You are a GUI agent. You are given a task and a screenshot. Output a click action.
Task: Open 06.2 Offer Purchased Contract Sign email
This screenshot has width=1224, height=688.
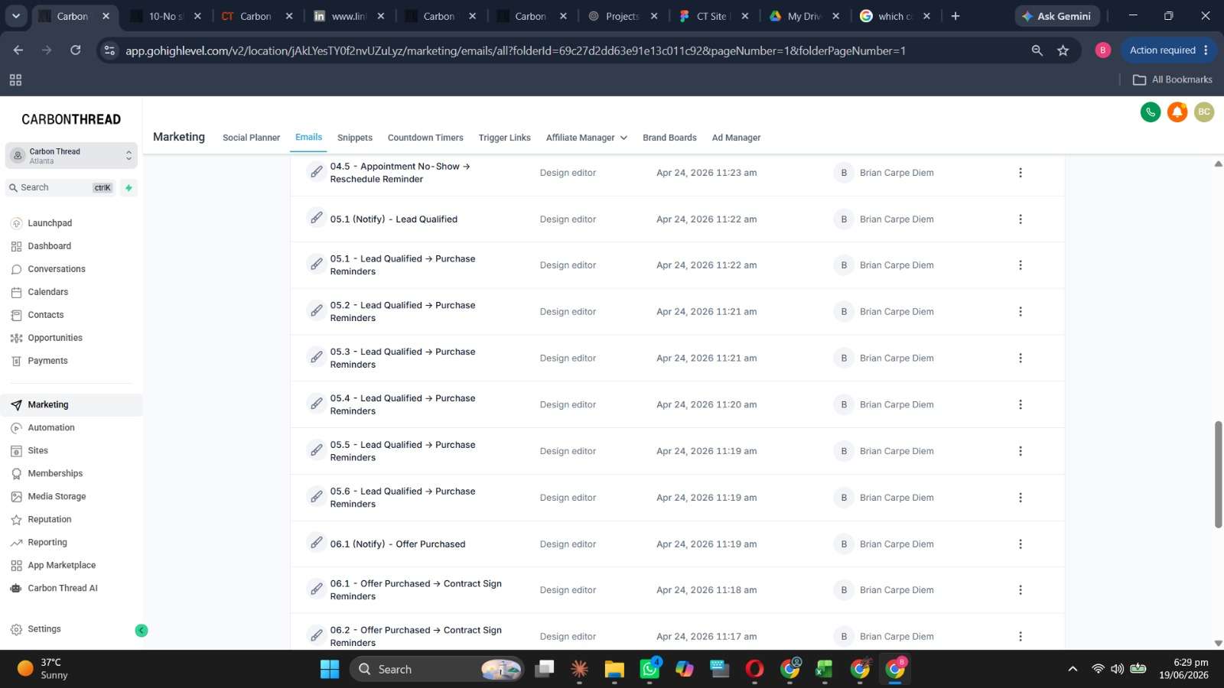coord(415,636)
